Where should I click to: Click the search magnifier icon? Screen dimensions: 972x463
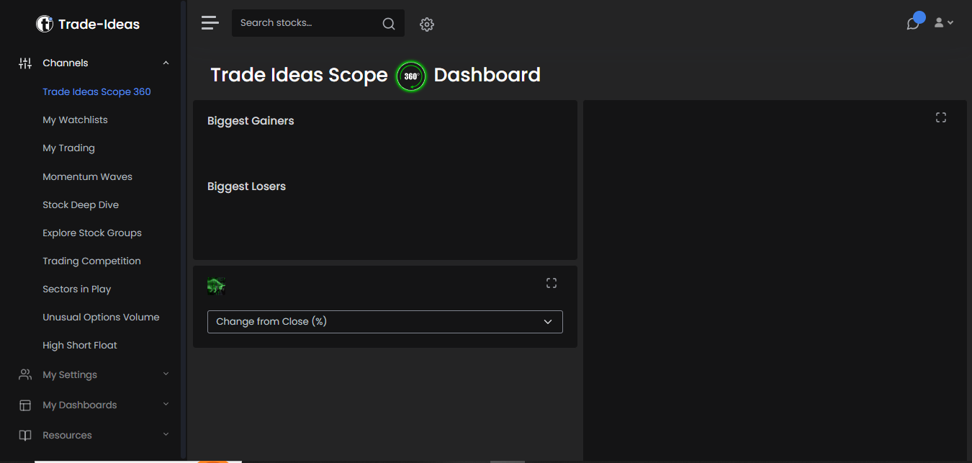tap(389, 24)
